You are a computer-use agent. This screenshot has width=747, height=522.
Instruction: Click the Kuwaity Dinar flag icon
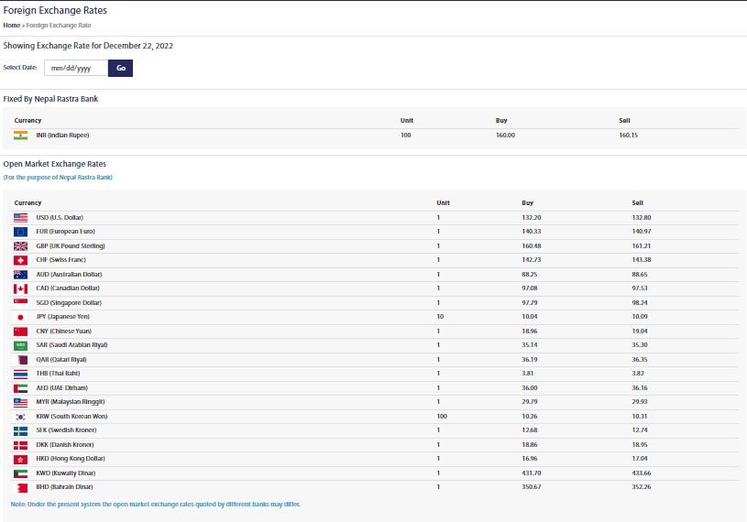[x=20, y=473]
